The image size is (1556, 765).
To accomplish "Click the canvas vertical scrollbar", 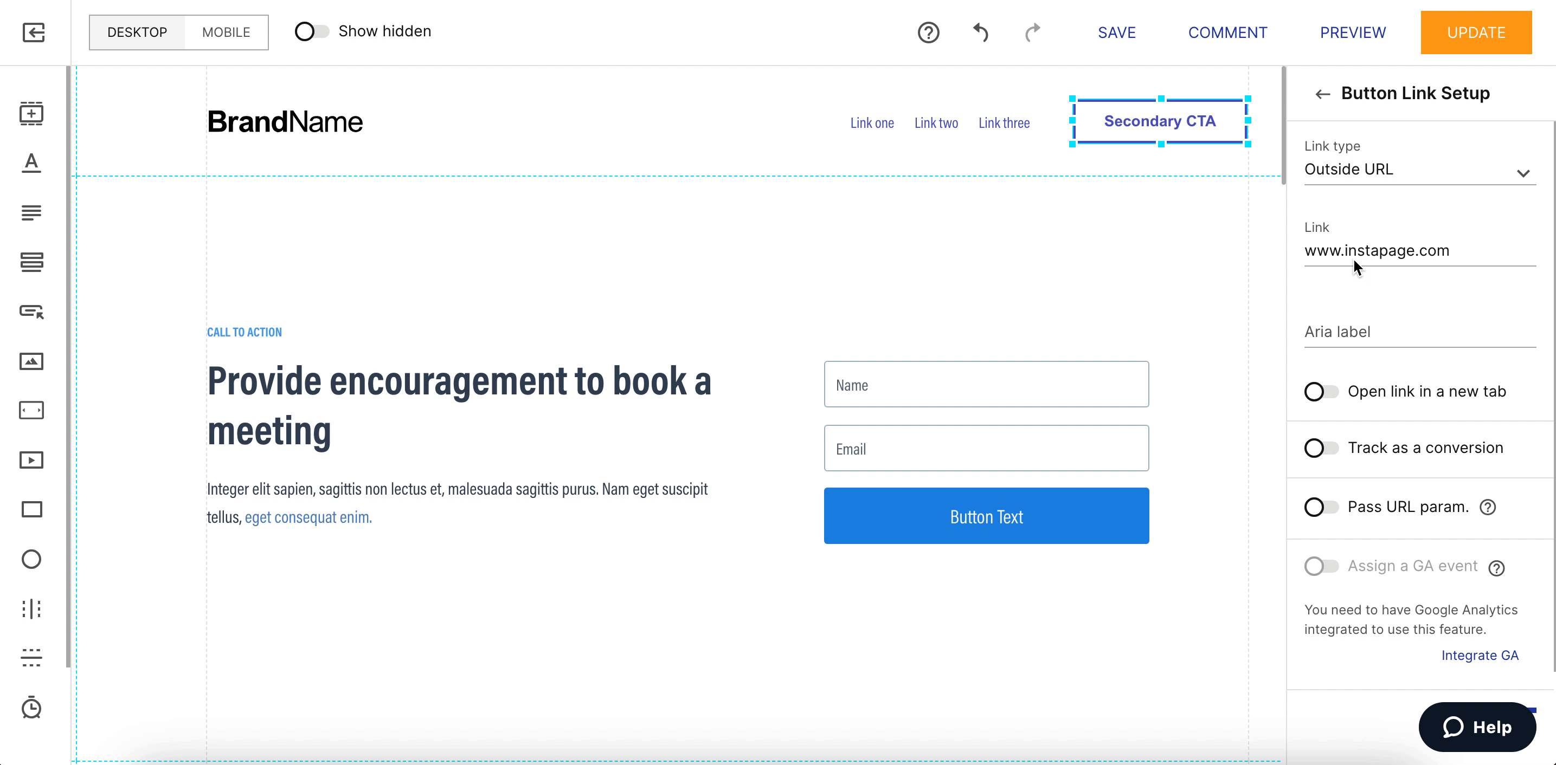I will [x=1283, y=126].
